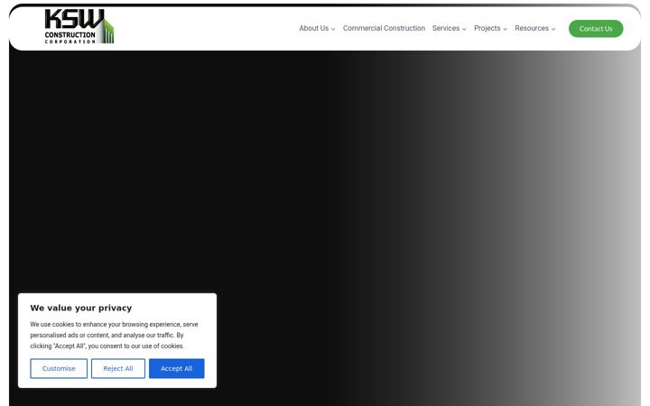
Task: Expand the Projects chevron arrow
Action: point(505,29)
